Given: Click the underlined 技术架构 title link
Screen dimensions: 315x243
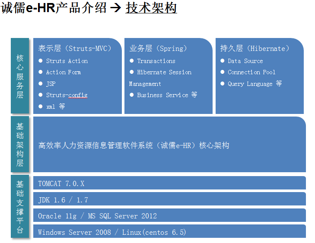Looking at the screenshot, I should tap(151, 8).
